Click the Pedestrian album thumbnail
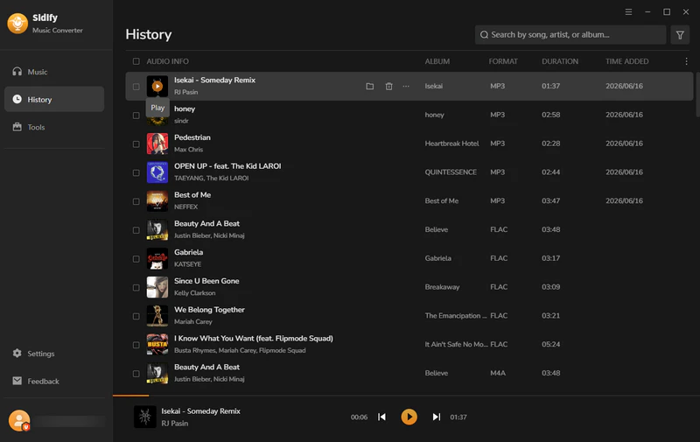The image size is (700, 442). 157,144
